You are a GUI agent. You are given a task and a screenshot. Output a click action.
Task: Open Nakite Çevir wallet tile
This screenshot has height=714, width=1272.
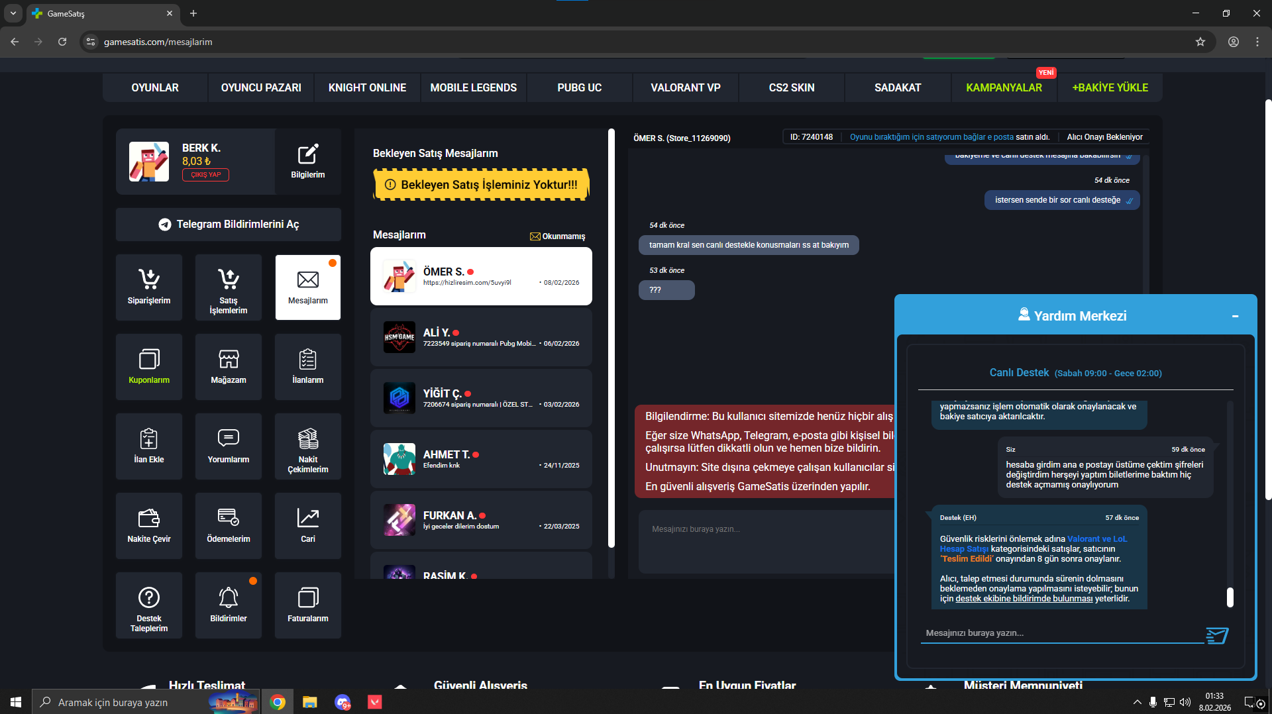coord(149,526)
